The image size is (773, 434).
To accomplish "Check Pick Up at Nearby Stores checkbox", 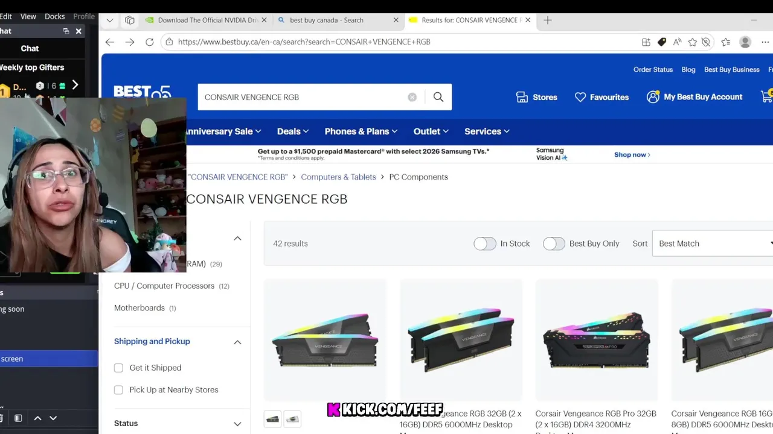I will (118, 390).
